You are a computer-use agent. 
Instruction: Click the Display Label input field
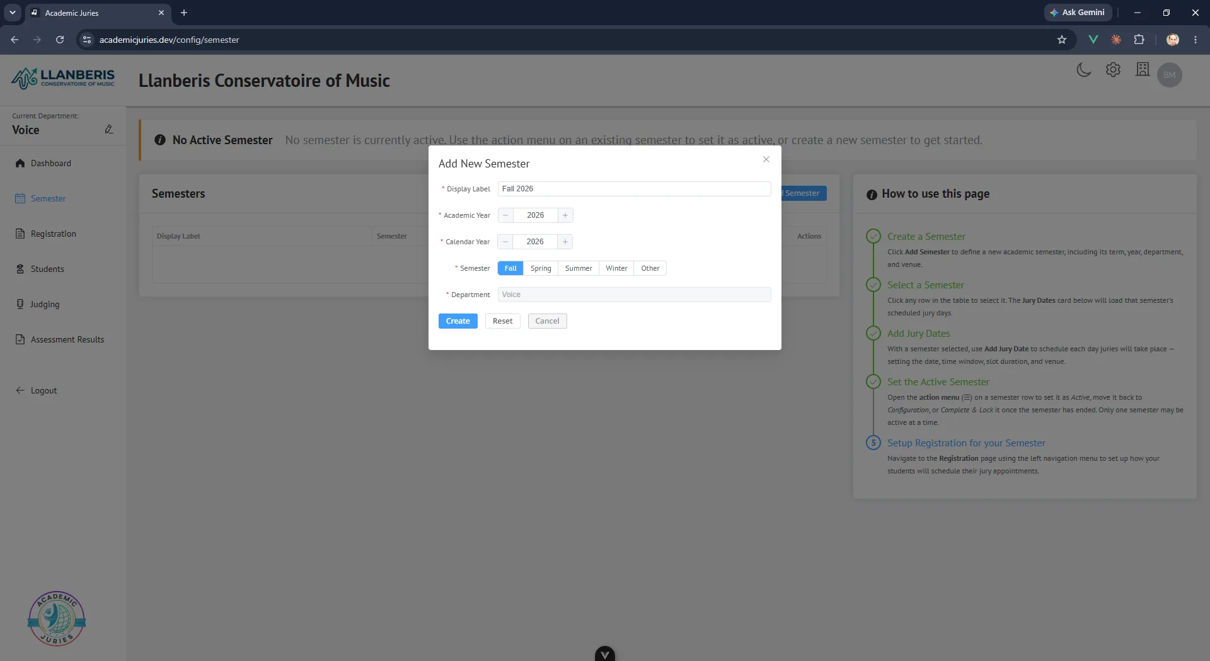click(x=634, y=189)
